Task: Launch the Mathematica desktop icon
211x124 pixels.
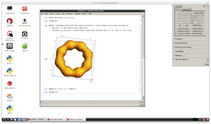Action: click(10, 85)
